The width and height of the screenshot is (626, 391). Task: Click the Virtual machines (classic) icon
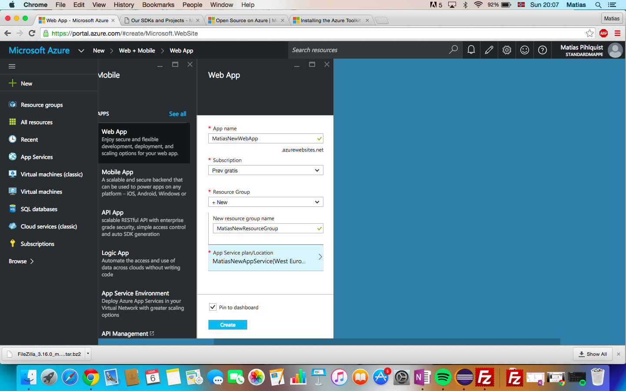point(13,174)
